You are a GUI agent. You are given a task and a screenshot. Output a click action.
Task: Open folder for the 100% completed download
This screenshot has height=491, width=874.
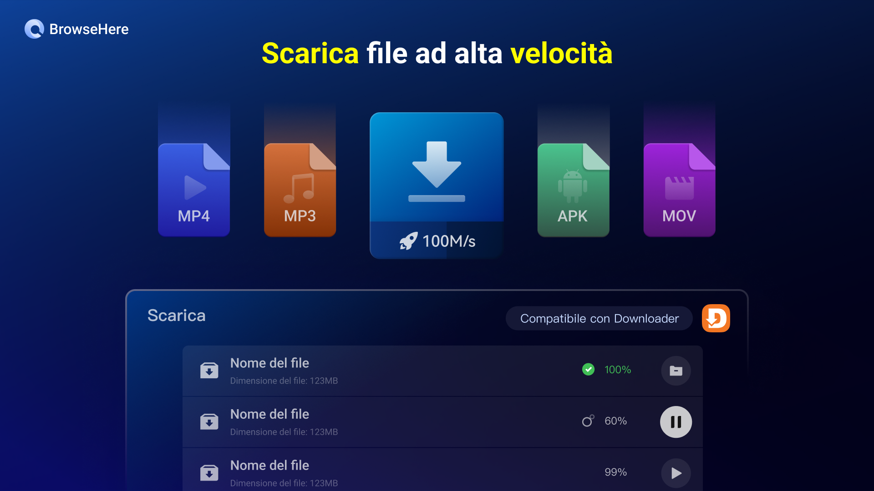pos(676,371)
